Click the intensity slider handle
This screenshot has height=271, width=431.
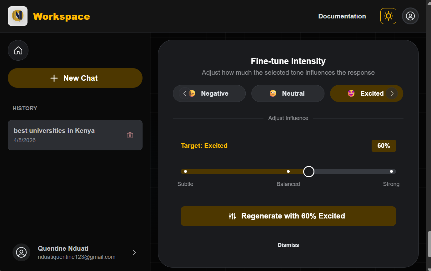(x=309, y=171)
